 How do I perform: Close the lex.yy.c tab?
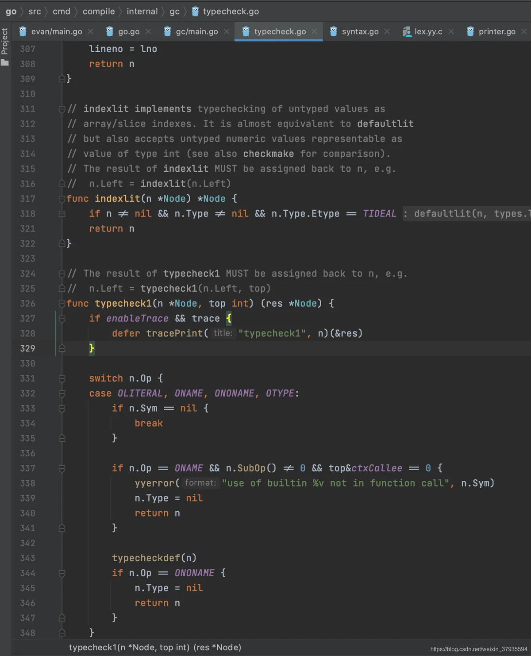point(451,31)
